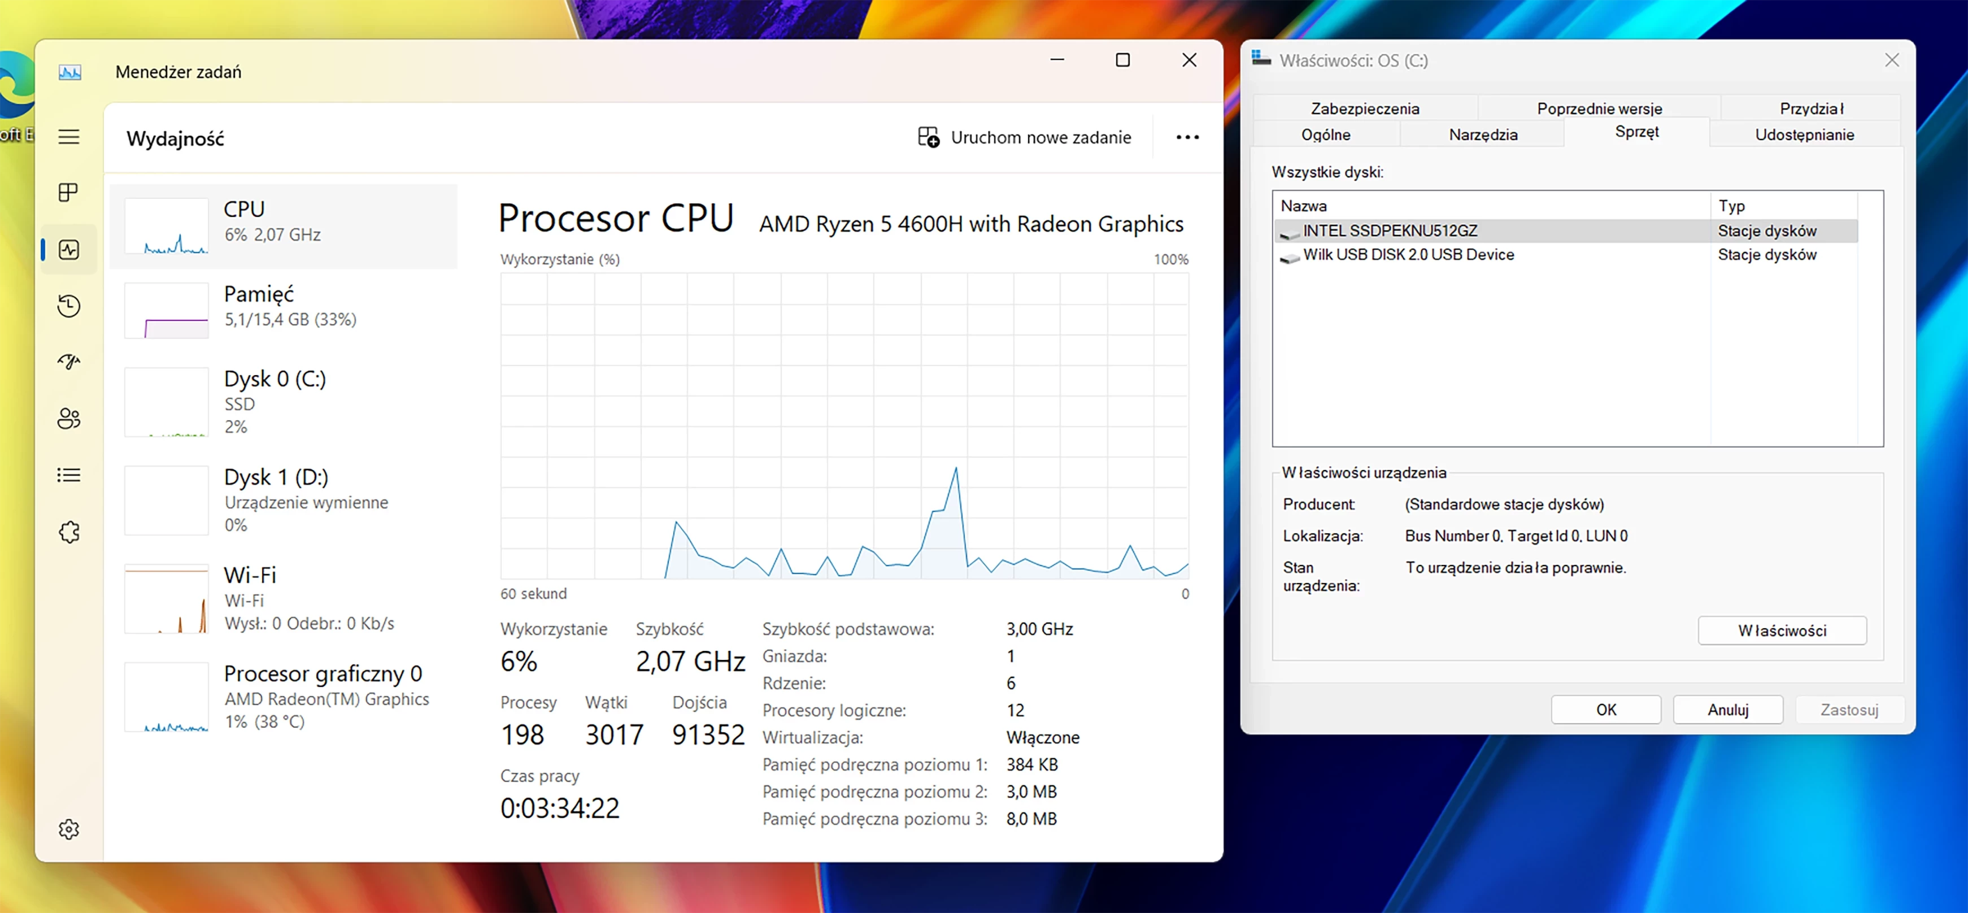The image size is (1968, 913).
Task: Open the App history sidebar icon
Action: [x=69, y=306]
